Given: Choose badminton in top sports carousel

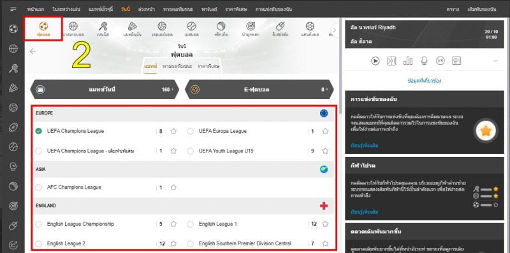Looking at the screenshot, I should [x=132, y=29].
